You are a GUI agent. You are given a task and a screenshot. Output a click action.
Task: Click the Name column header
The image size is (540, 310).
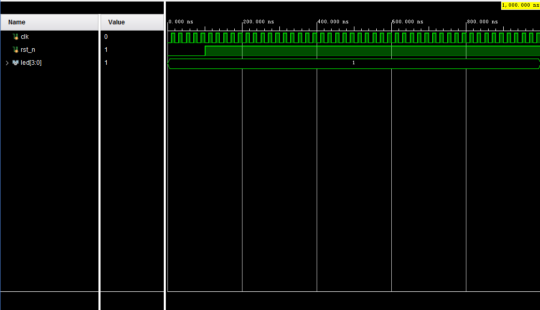50,22
